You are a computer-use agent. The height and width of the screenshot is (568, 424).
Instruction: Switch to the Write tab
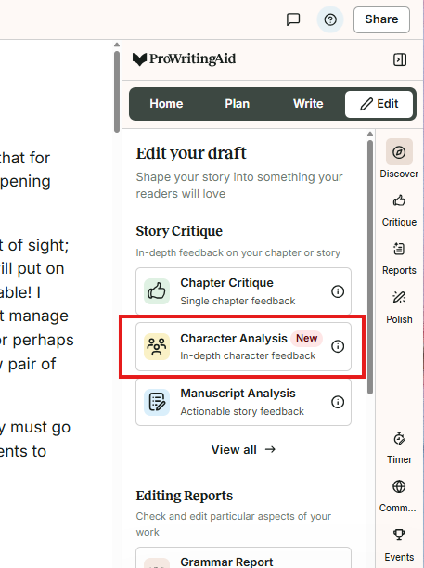pyautogui.click(x=308, y=104)
